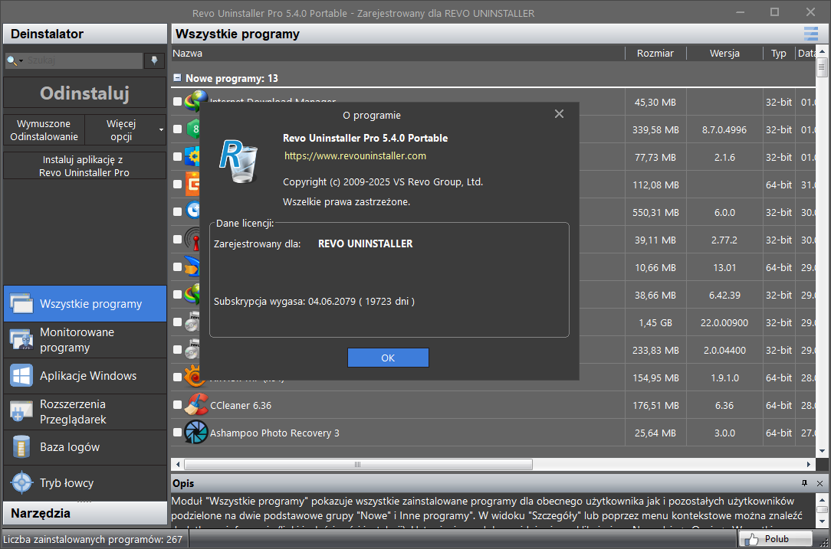This screenshot has height=549, width=831.
Task: Click Wymuszone Odinstalowanie button
Action: click(44, 129)
